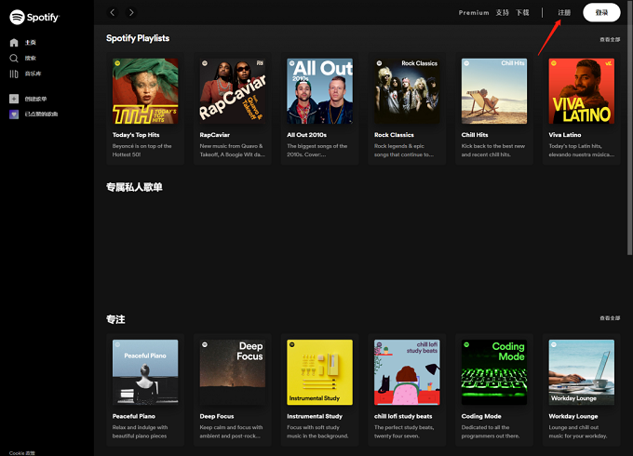Go forward with the right arrow
This screenshot has width=633, height=456.
(x=131, y=12)
